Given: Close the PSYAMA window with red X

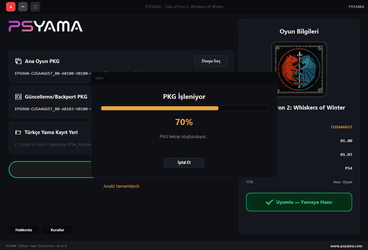Looking at the screenshot, I should (x=10, y=7).
